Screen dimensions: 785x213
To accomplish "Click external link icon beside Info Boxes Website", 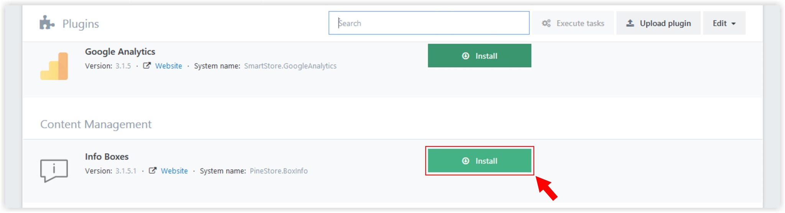I will point(153,170).
